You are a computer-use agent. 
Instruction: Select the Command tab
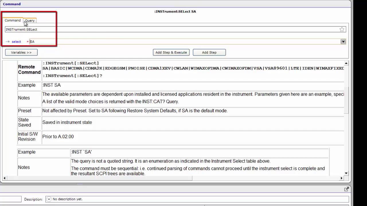point(13,20)
